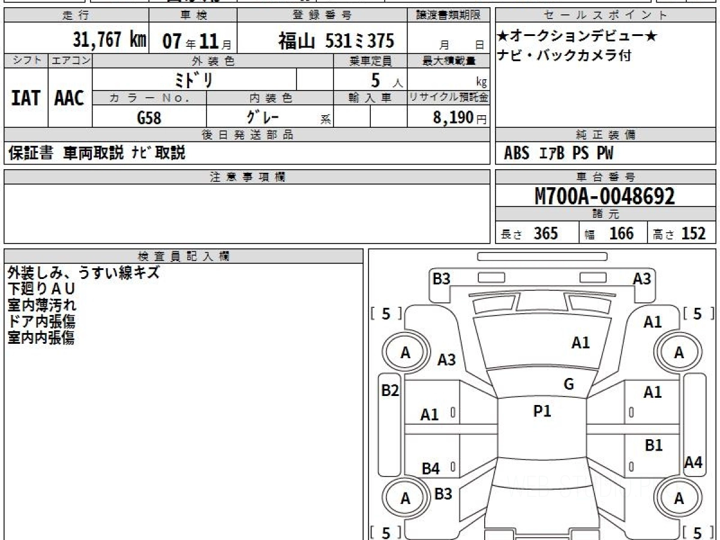Click the B4 mark on the door

431,469
